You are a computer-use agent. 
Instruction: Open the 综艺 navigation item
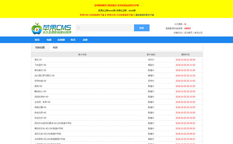(x=73, y=40)
